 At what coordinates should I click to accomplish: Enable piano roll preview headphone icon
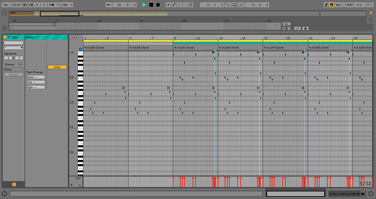tap(80, 49)
